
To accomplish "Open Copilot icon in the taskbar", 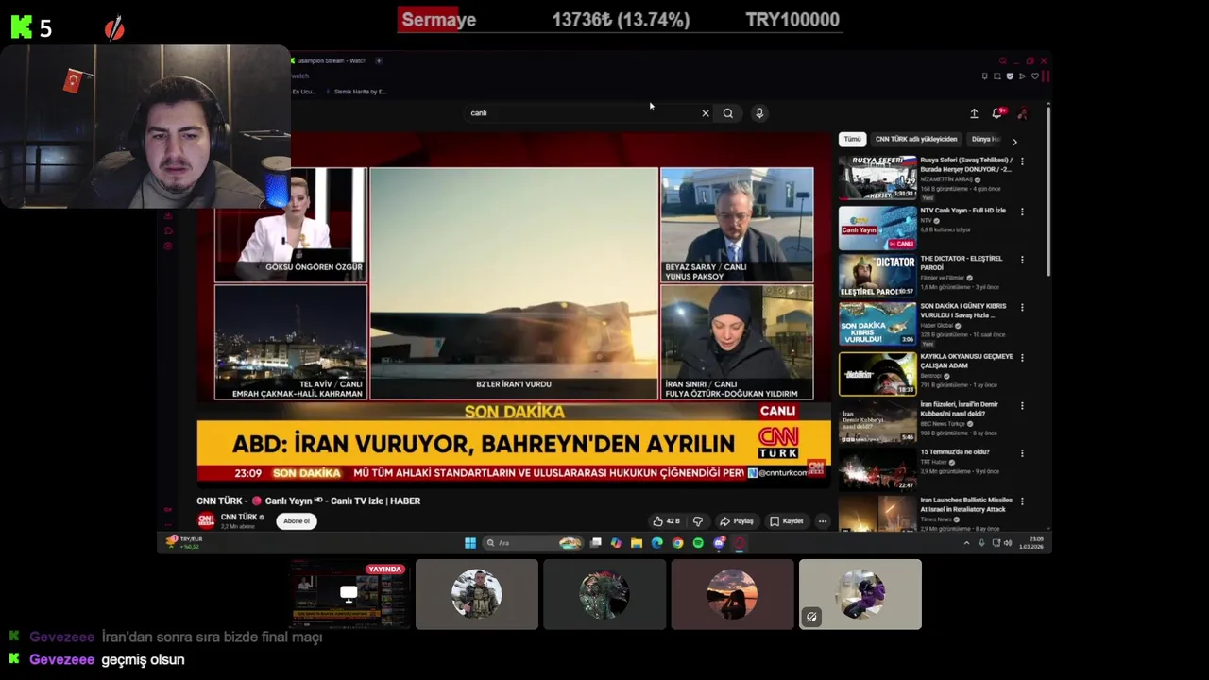I will pyautogui.click(x=616, y=543).
